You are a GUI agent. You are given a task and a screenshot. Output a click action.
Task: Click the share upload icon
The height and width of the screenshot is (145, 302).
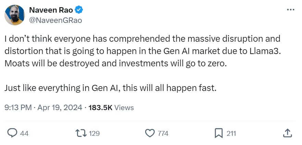(288, 133)
